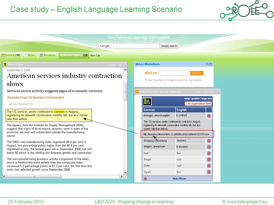Click the red icon in 'fun' row
Screen dimensions: 274x205
(209, 172)
